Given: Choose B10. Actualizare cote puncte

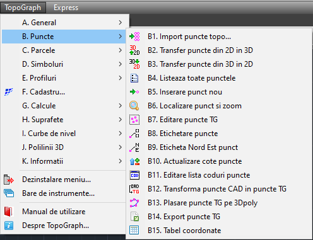Looking at the screenshot, I should tap(219, 161).
